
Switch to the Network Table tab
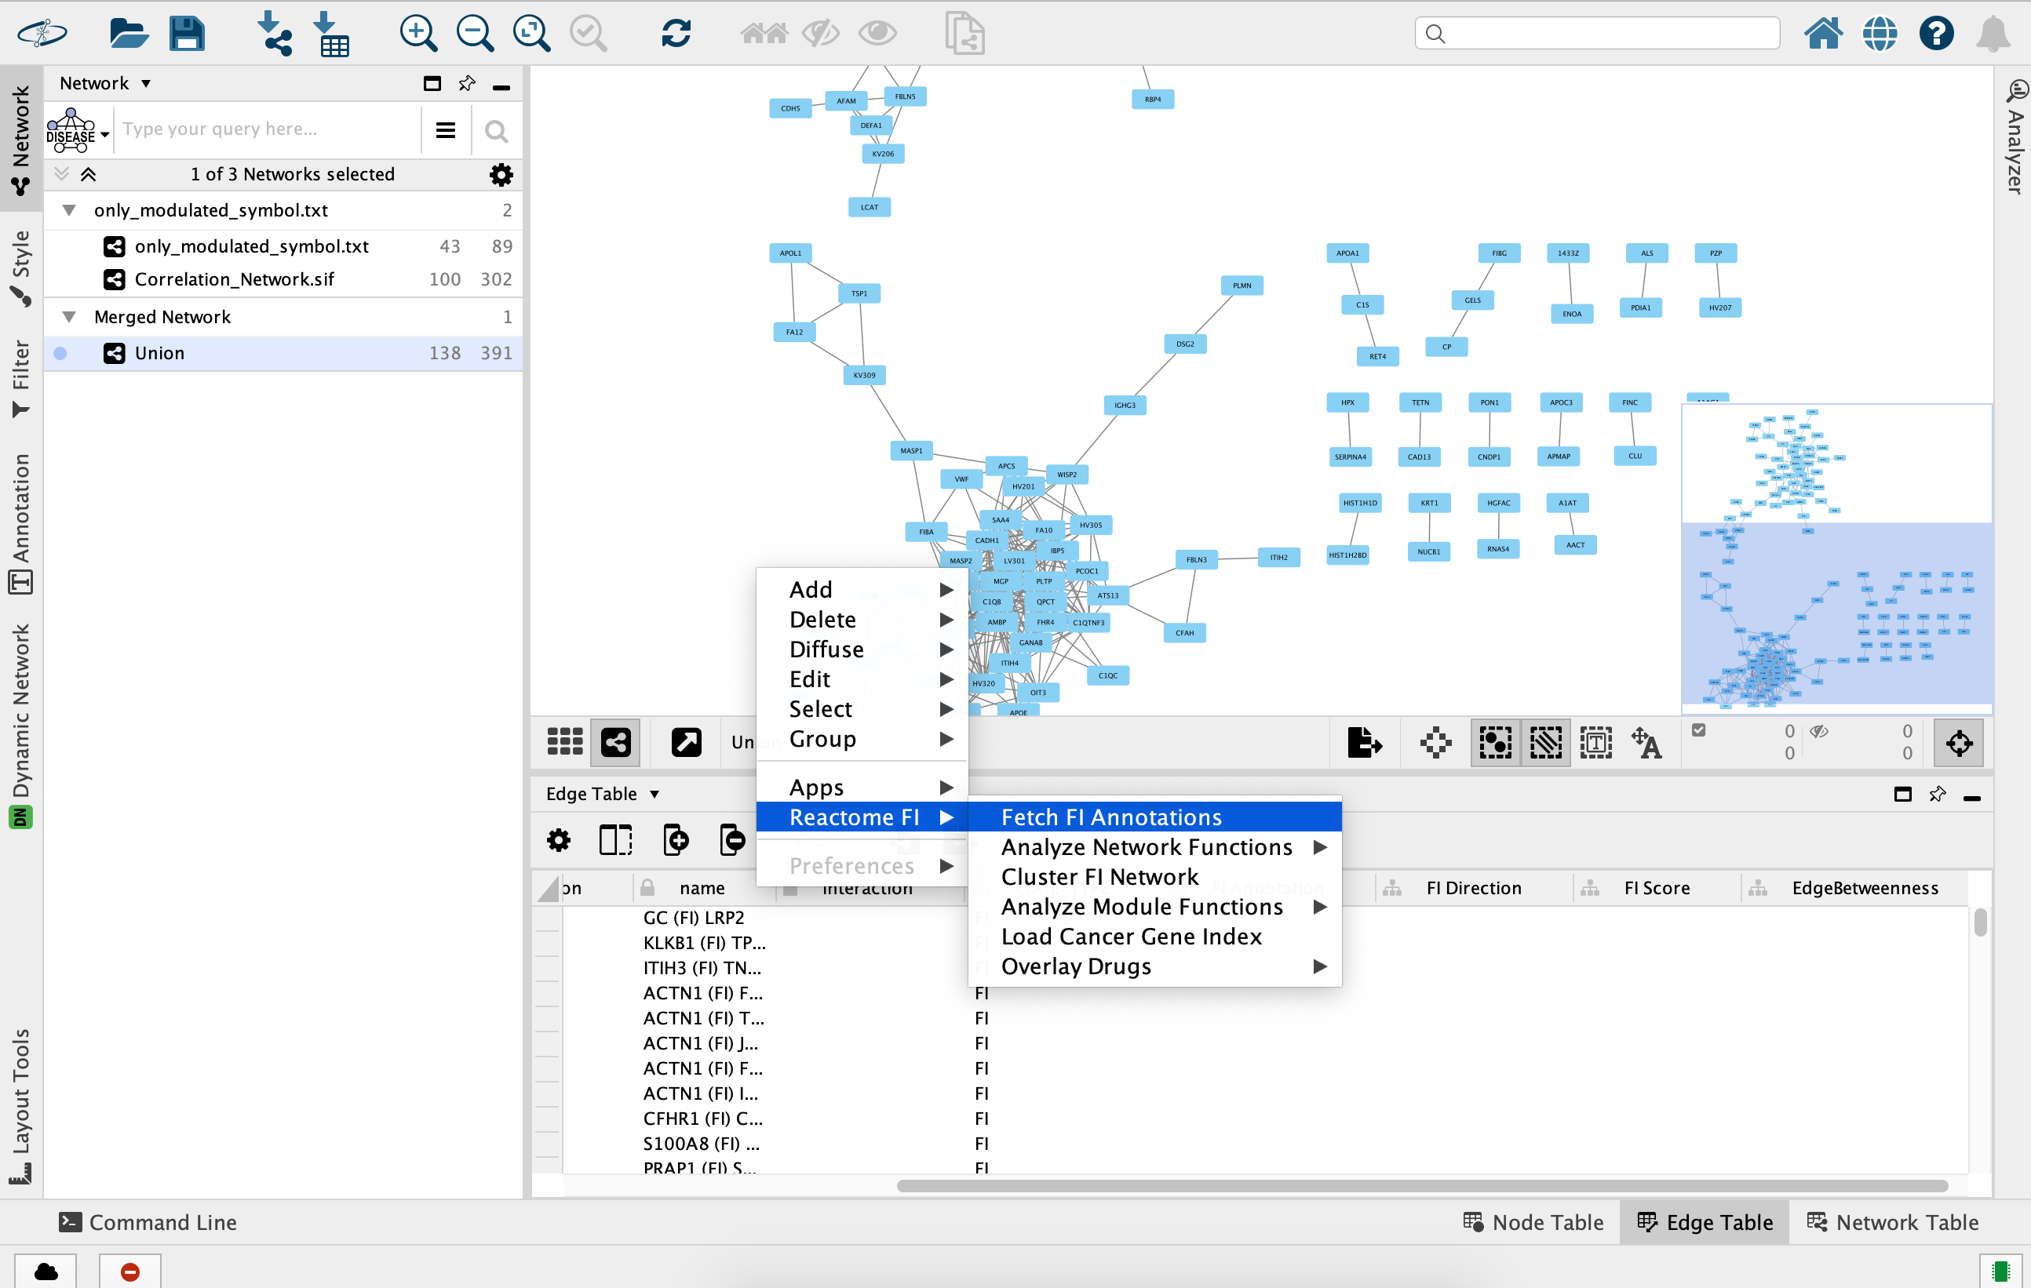(1893, 1222)
